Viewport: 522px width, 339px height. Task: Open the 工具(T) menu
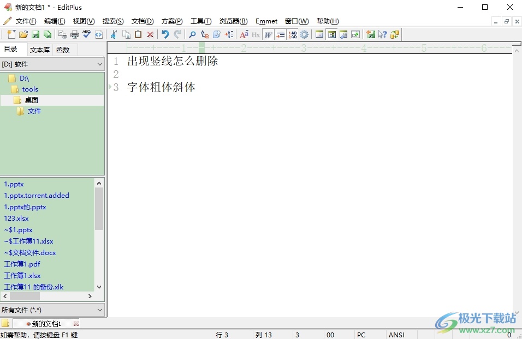point(201,21)
